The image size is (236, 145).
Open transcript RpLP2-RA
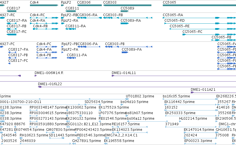point(63,23)
